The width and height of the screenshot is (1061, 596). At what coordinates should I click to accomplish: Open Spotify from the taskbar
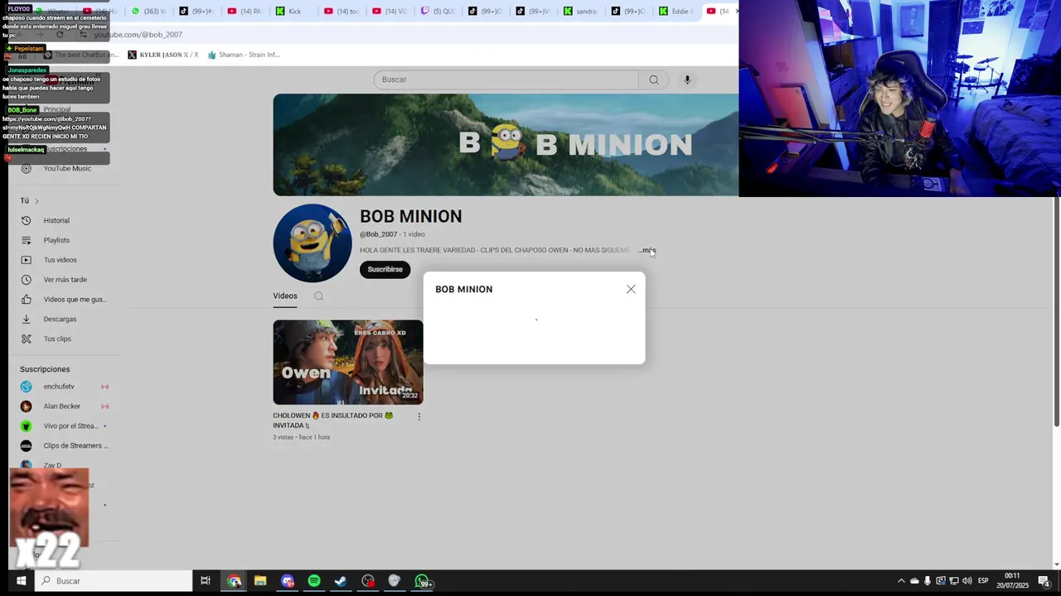pos(314,581)
